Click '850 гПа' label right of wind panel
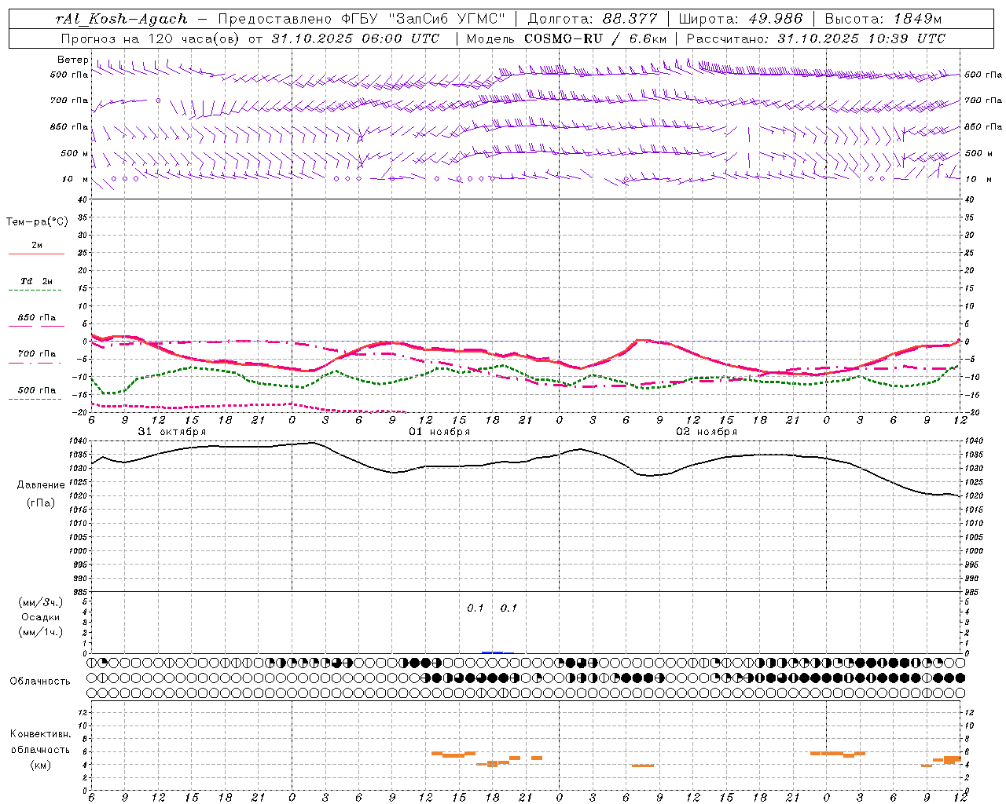 pyautogui.click(x=983, y=126)
